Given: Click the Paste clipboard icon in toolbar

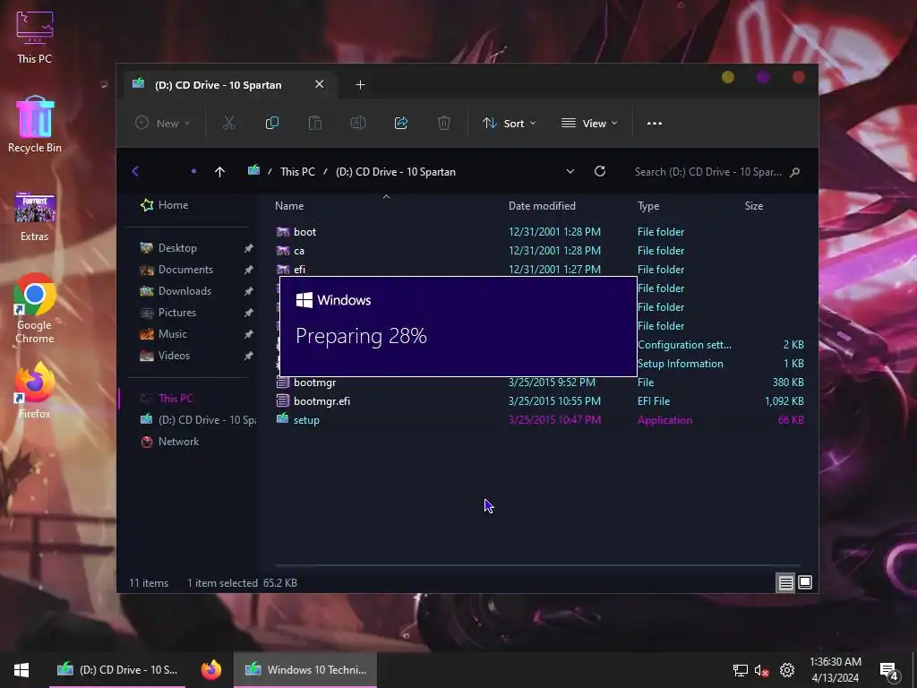Looking at the screenshot, I should point(314,123).
